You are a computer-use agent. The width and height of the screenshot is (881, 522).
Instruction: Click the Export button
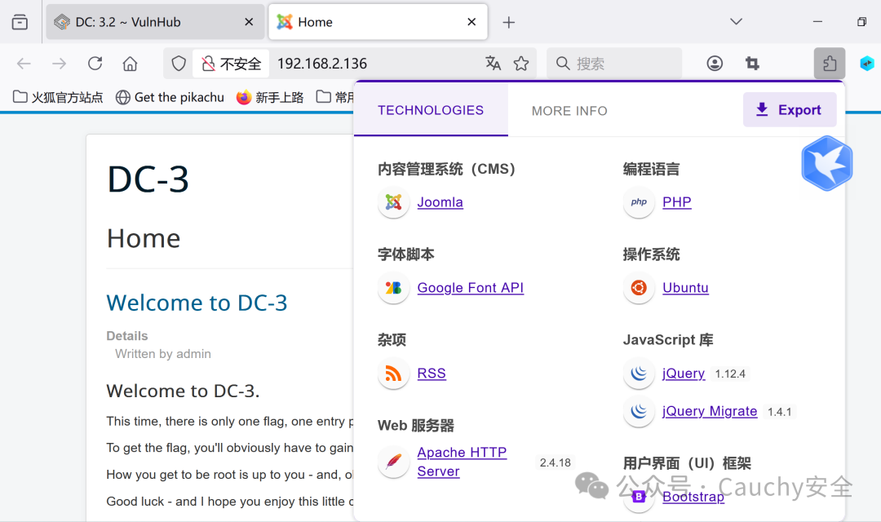(x=790, y=109)
